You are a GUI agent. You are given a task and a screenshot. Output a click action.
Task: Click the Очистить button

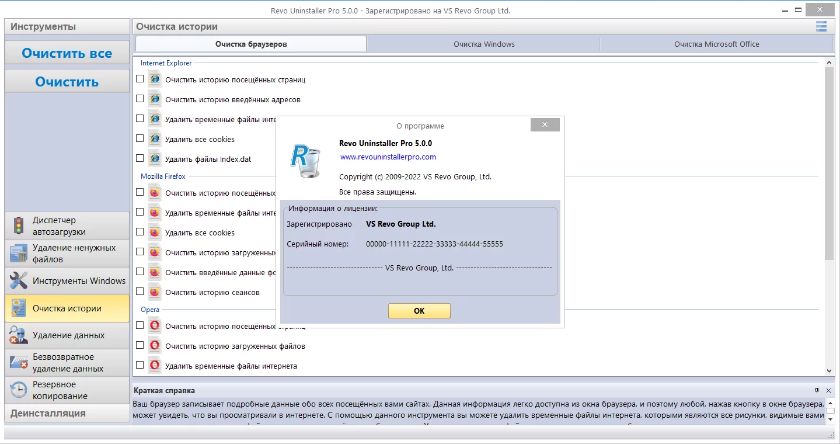pyautogui.click(x=67, y=82)
